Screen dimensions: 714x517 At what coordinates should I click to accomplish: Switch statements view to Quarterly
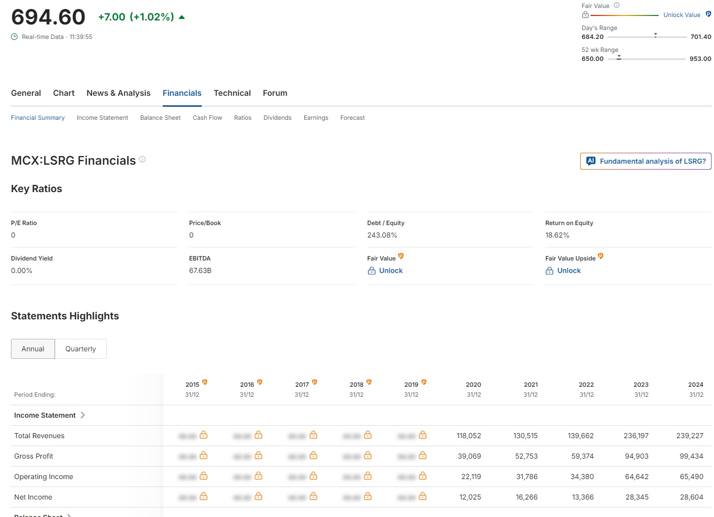click(x=80, y=349)
